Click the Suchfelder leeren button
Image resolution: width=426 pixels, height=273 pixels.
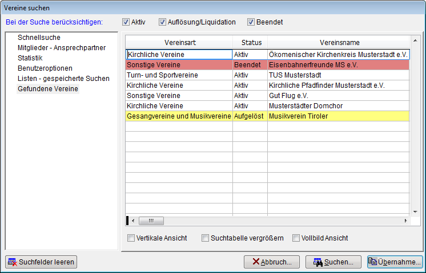click(41, 262)
